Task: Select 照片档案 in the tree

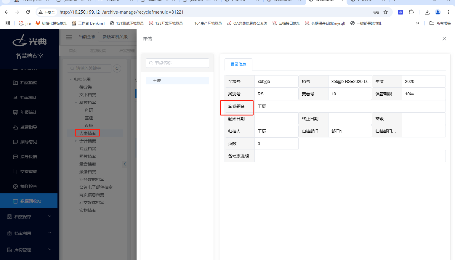Action: [88, 156]
